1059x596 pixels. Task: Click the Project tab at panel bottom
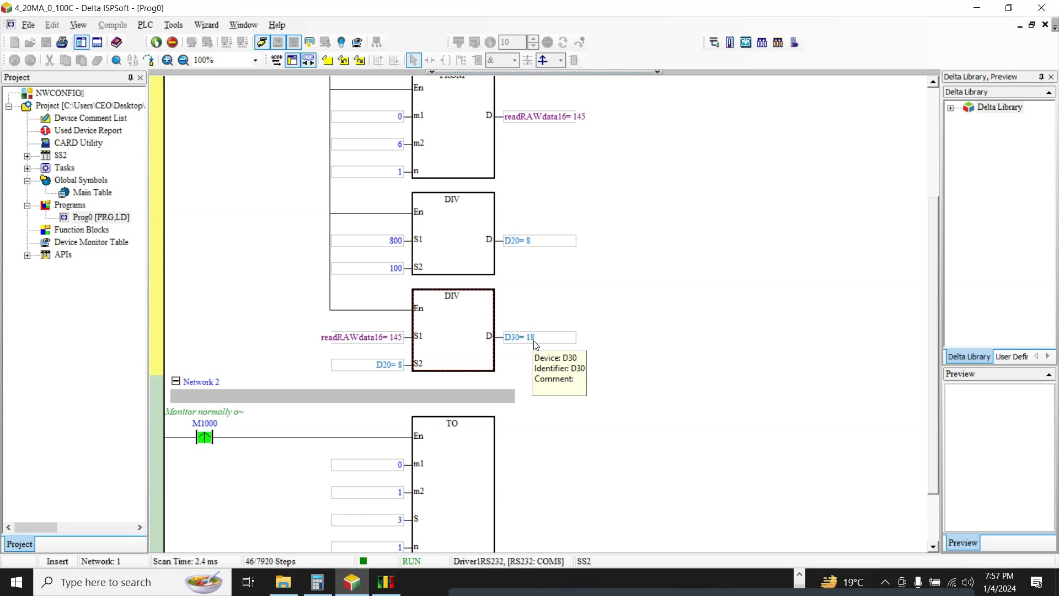click(x=19, y=544)
